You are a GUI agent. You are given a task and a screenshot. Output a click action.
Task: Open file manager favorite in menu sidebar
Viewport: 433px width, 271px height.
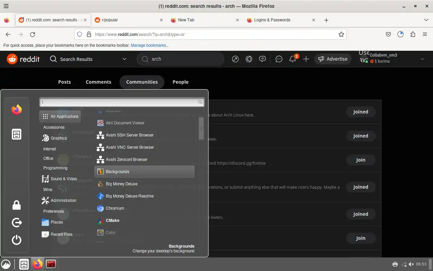(17, 134)
